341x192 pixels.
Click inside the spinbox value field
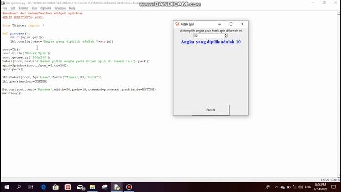click(209, 36)
